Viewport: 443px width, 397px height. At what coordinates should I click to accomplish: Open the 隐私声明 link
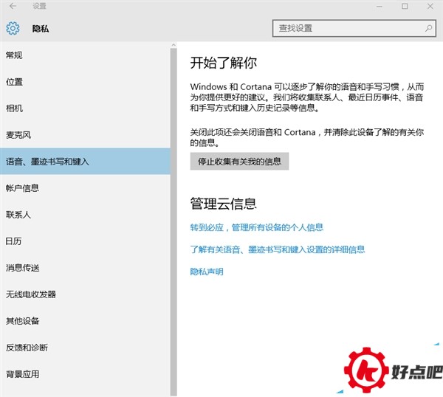pyautogui.click(x=207, y=272)
